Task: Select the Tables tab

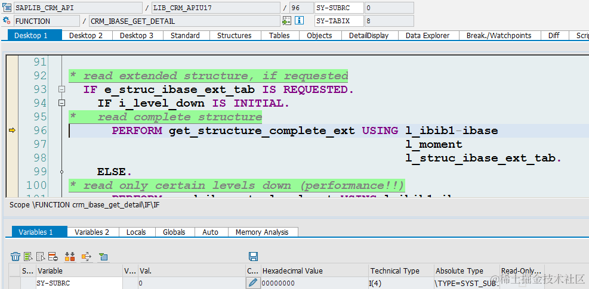Action: (x=279, y=36)
